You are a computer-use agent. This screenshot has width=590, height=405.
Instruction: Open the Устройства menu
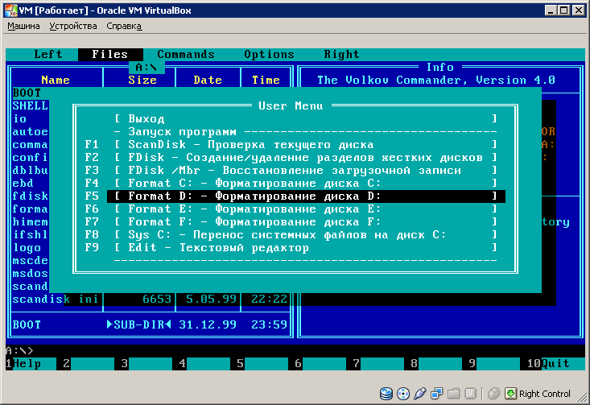(73, 26)
